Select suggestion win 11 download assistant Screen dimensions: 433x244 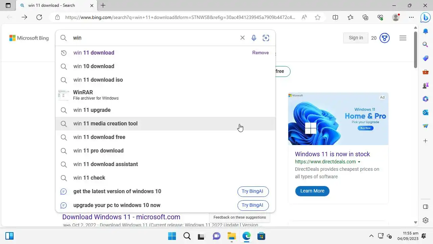(165, 164)
